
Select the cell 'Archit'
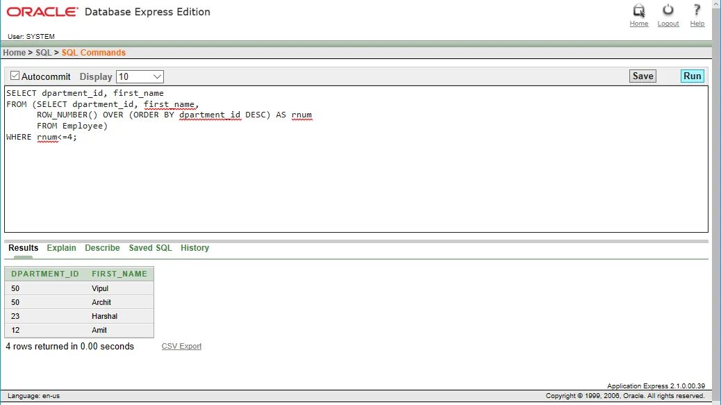pyautogui.click(x=101, y=302)
